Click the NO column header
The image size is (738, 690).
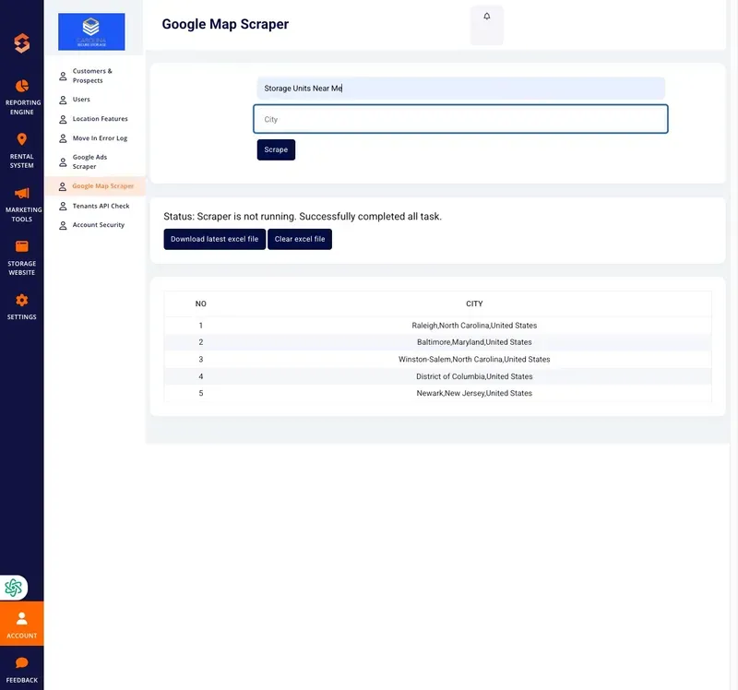tap(200, 303)
